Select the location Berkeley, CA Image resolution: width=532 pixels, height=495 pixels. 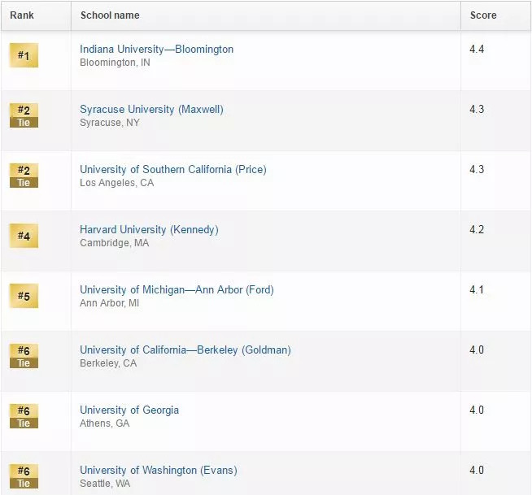click(x=108, y=363)
